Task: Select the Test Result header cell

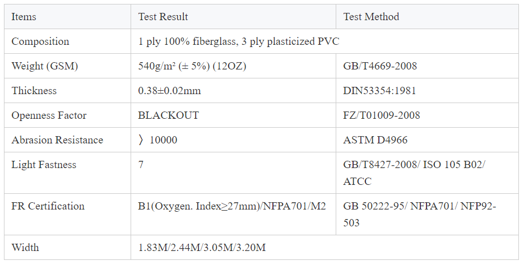Action: 163,17
